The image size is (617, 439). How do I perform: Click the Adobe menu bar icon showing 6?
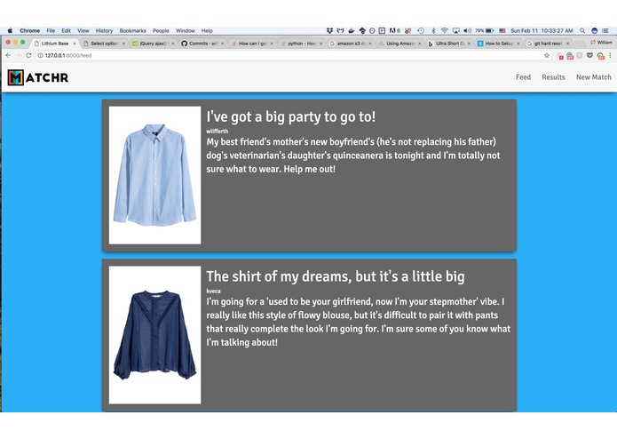point(395,31)
